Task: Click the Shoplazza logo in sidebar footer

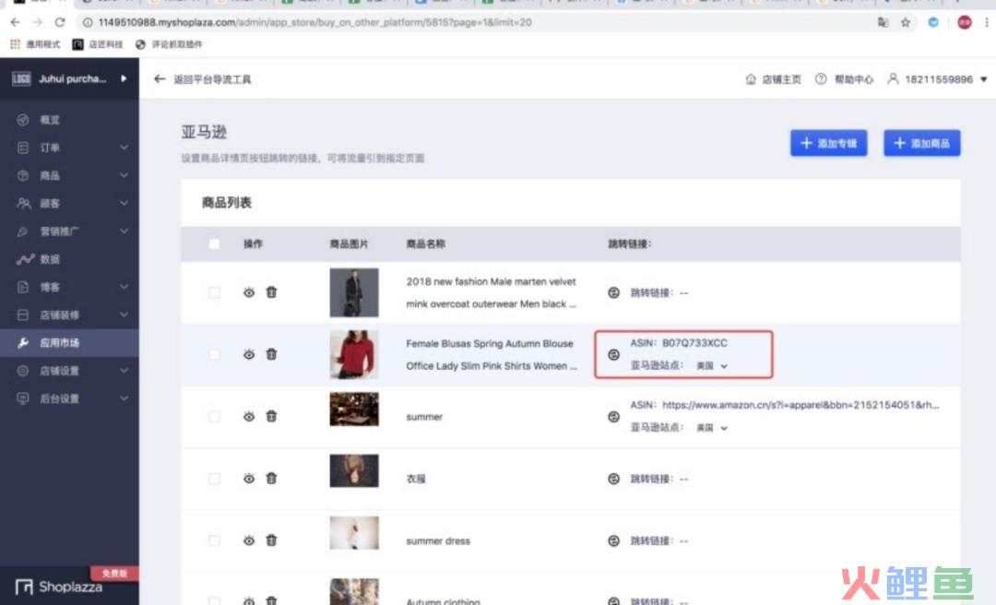Action: click(x=58, y=587)
